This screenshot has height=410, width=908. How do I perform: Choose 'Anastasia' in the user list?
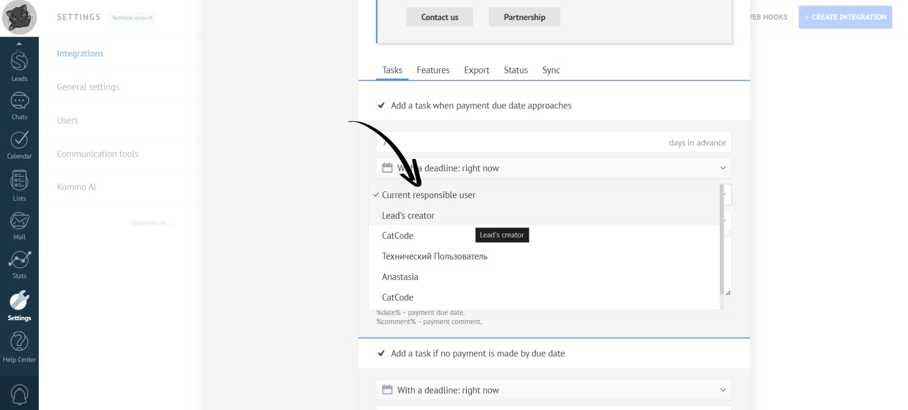pyautogui.click(x=400, y=277)
